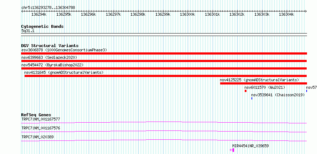Click the chr5:136293278..136304788 coordinate label
The width and height of the screenshot is (317, 154).
pyautogui.click(x=48, y=7)
